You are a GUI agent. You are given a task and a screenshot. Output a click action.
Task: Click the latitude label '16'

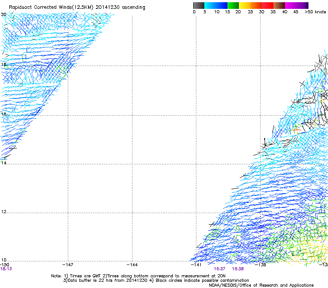(4, 114)
